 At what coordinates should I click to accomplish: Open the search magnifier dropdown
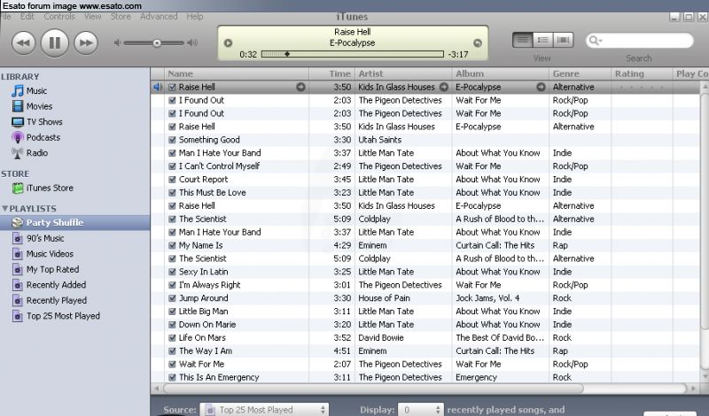point(596,41)
